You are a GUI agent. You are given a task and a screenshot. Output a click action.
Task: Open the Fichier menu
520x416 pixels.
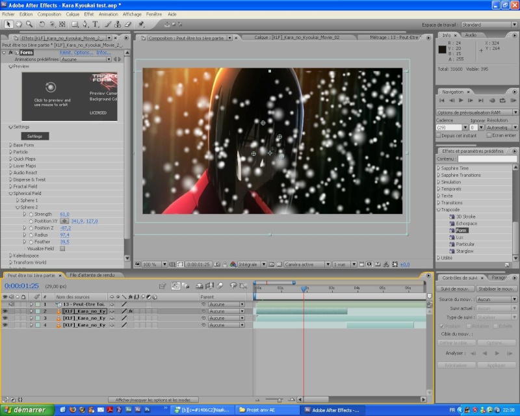point(8,14)
